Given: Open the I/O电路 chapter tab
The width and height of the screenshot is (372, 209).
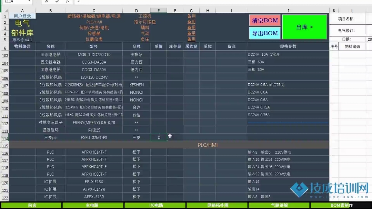Looking at the screenshot, I should pyautogui.click(x=155, y=205).
